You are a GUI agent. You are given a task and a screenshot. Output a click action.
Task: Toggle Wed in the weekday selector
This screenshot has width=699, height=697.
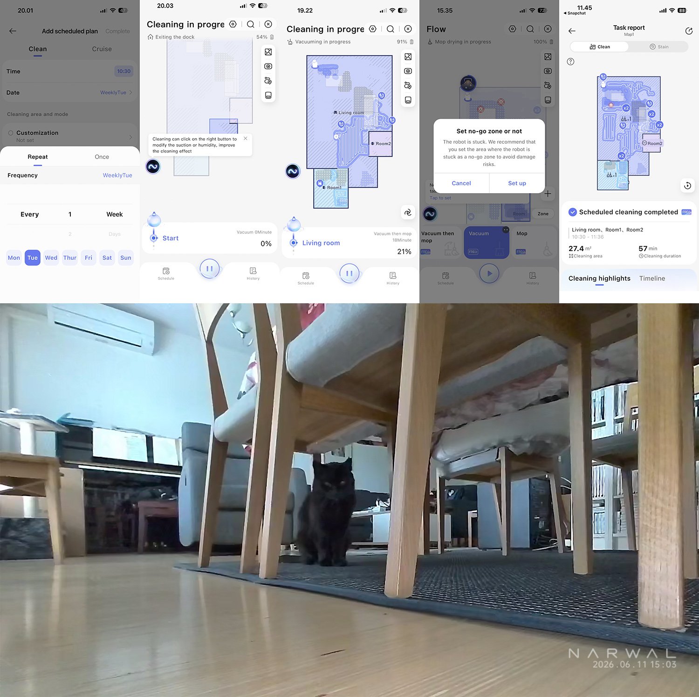51,258
